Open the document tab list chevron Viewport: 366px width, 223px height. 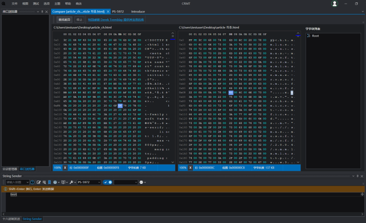(x=362, y=11)
